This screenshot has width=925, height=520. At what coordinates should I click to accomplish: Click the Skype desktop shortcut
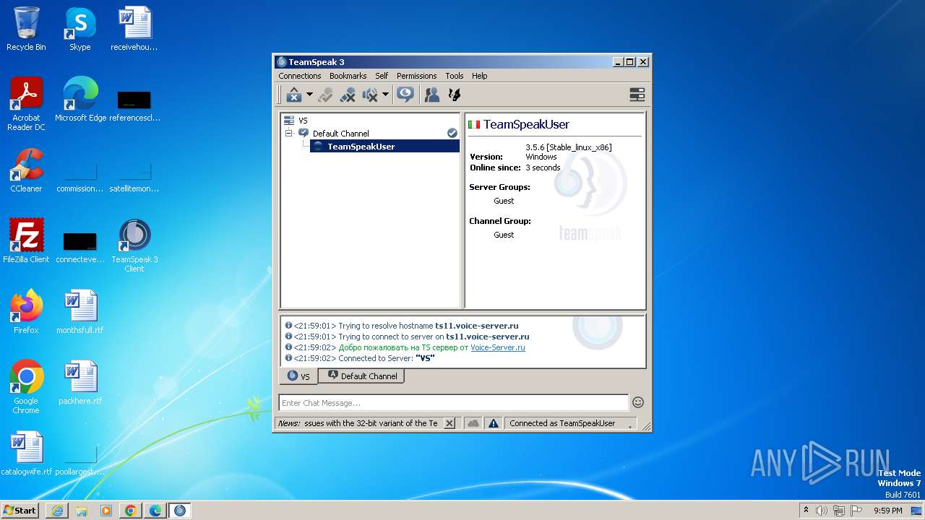(80, 30)
